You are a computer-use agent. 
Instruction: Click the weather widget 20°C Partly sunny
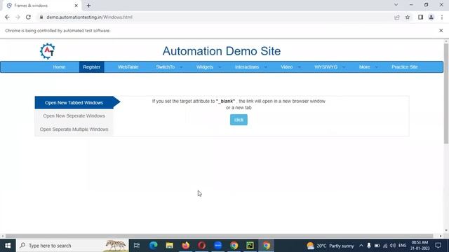[x=330, y=246]
